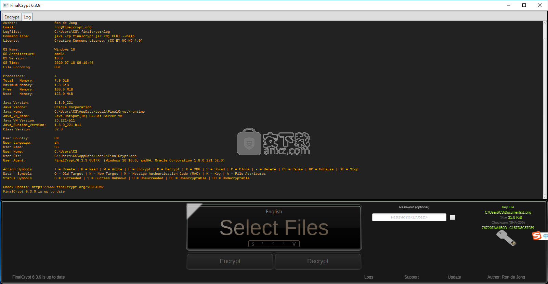Toggle the show password checkbox
The image size is (548, 284).
pos(452,217)
